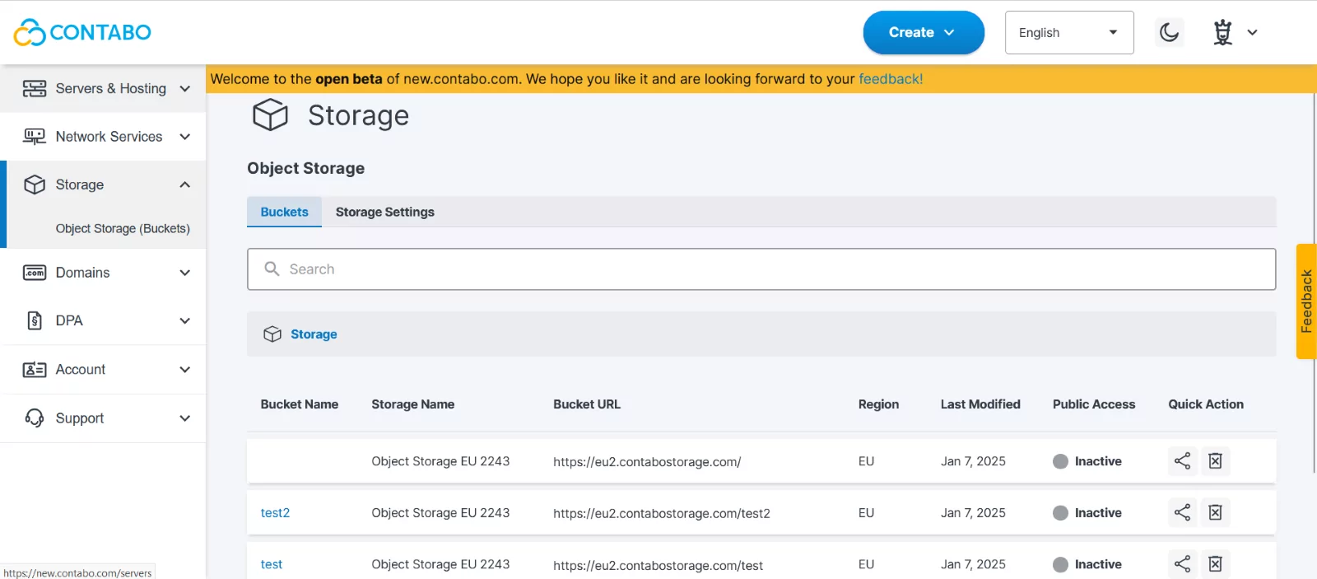Focus the Search input field

click(x=761, y=269)
